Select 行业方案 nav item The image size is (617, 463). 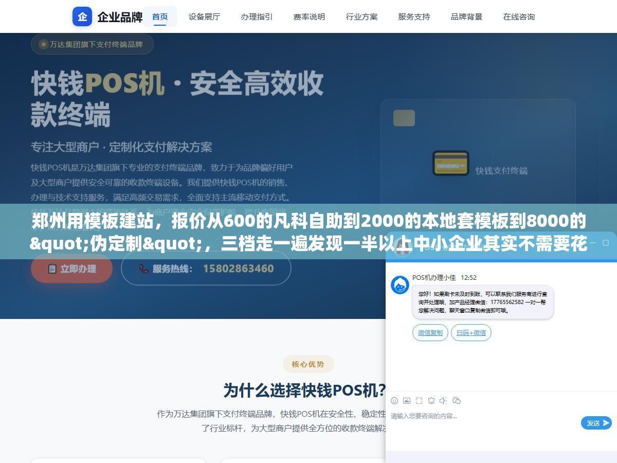coord(361,16)
